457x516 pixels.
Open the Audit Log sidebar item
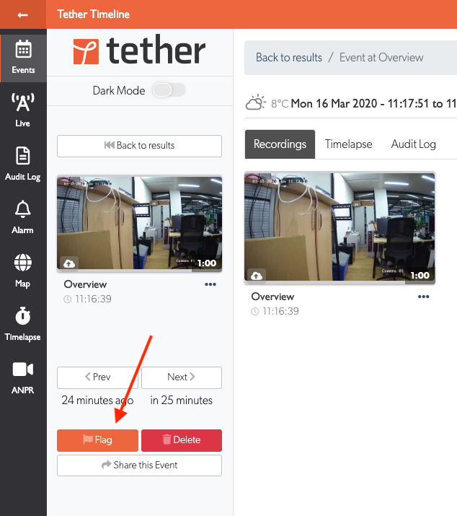pyautogui.click(x=23, y=164)
